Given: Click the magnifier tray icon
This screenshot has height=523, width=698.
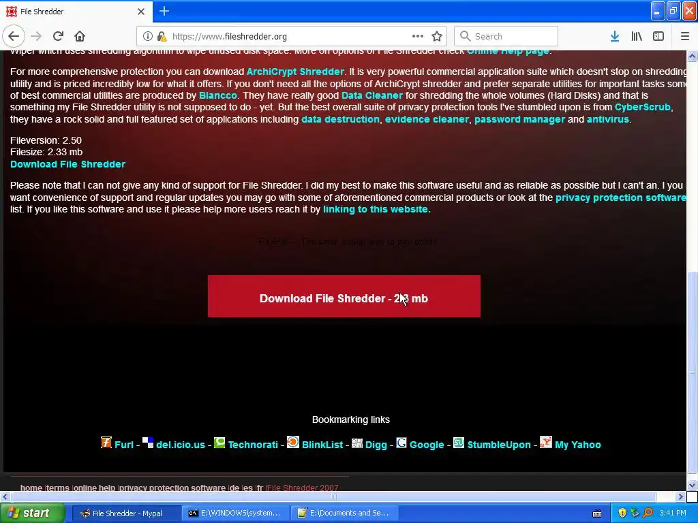Looking at the screenshot, I should point(648,513).
